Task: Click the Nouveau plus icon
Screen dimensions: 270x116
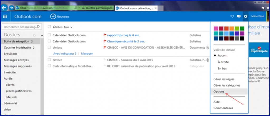Action: (x=53, y=17)
